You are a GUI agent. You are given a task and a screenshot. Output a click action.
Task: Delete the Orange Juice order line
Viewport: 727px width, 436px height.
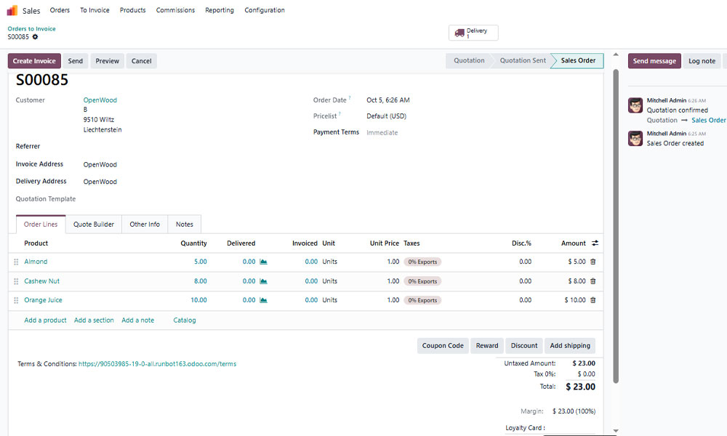coord(593,300)
